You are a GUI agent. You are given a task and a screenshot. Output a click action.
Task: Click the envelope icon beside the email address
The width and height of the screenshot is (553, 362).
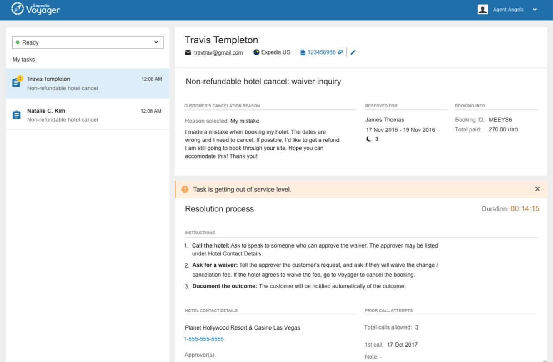(x=188, y=52)
